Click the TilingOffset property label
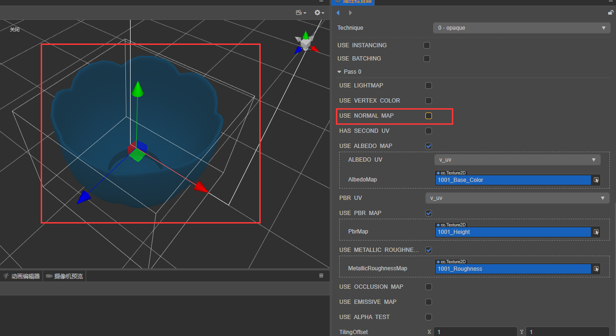 click(x=353, y=332)
